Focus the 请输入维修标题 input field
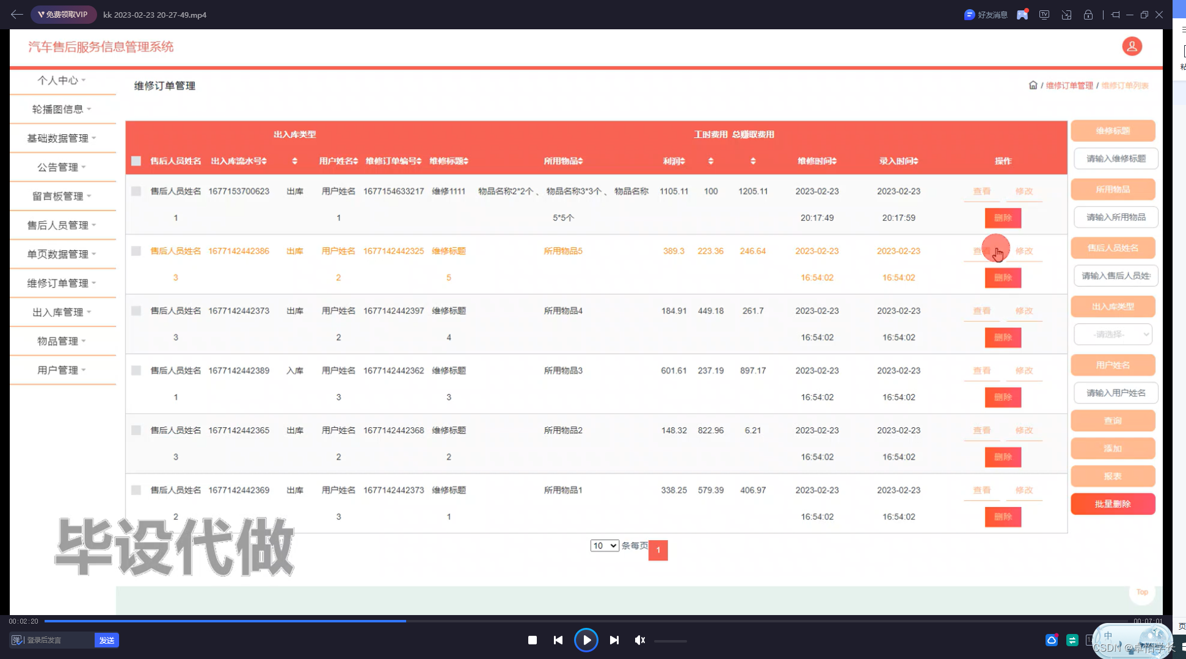 click(1116, 159)
